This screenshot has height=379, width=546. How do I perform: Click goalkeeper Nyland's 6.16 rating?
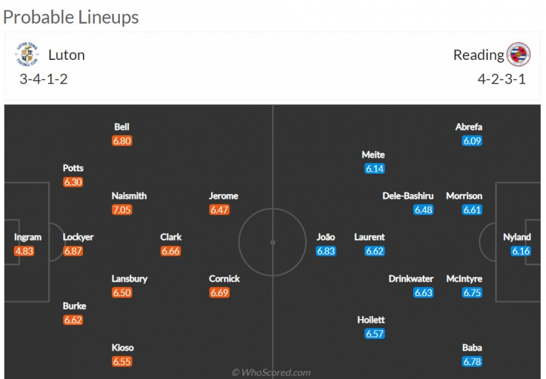(x=520, y=251)
